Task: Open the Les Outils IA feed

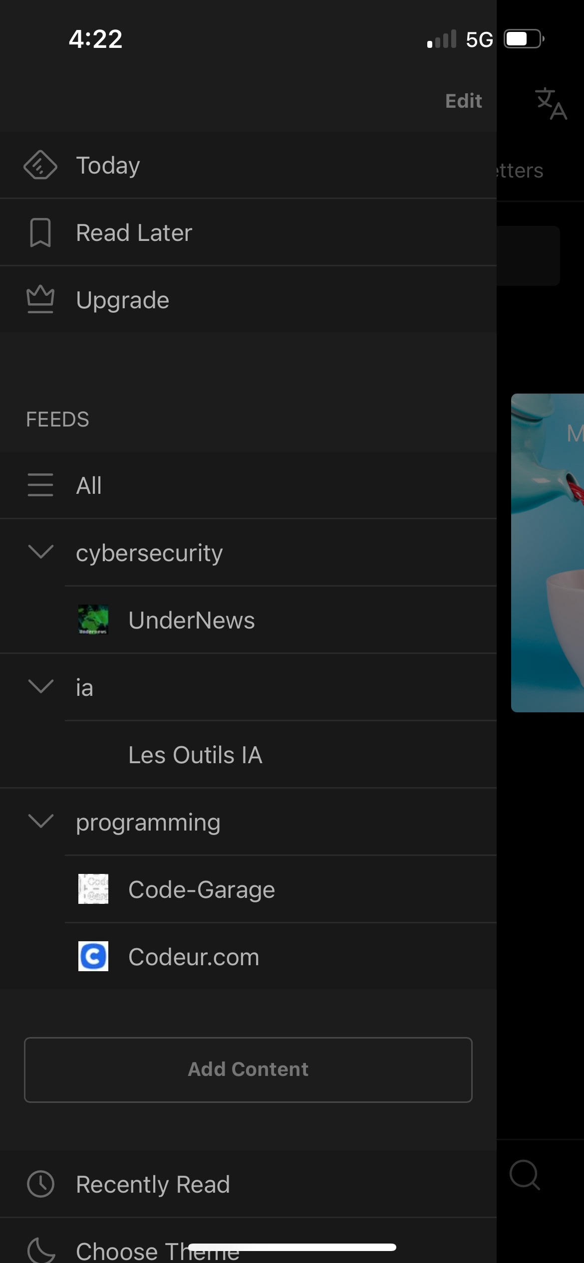Action: click(x=195, y=755)
